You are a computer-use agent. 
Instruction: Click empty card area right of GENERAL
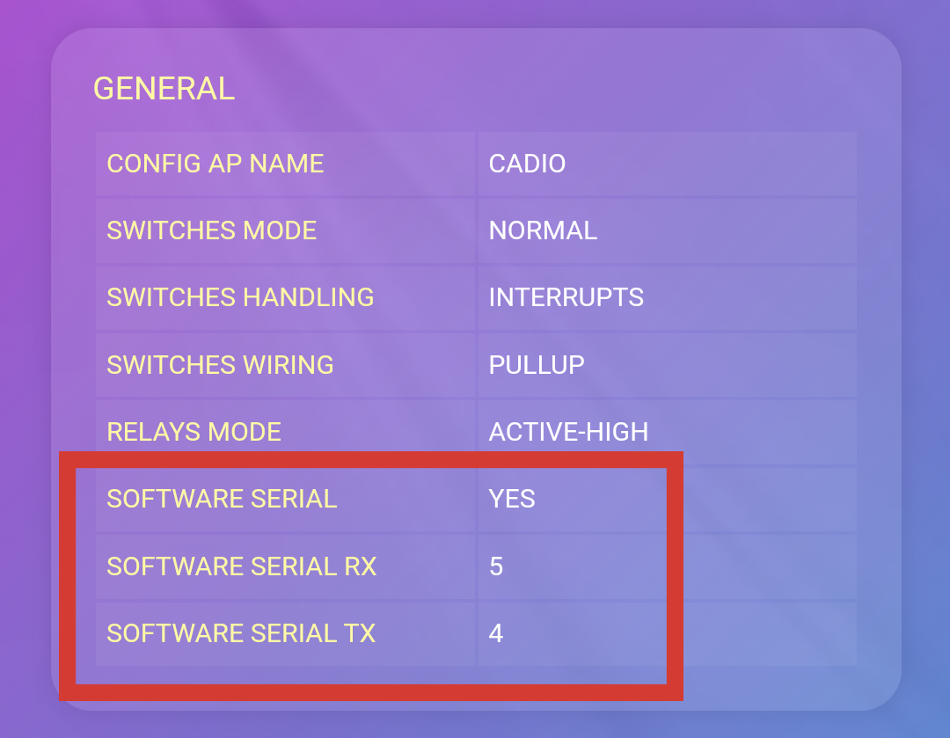click(572, 88)
